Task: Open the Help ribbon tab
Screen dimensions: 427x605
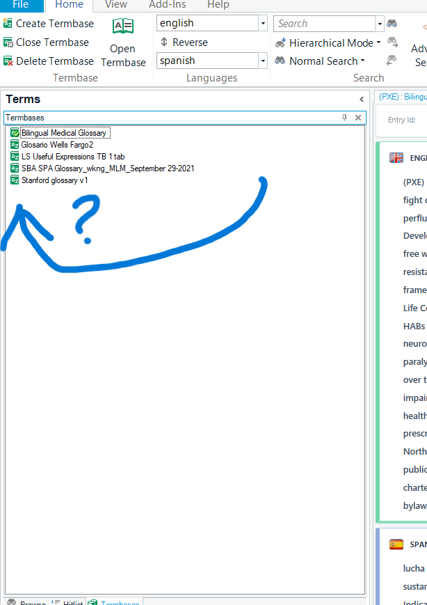Action: 218,5
